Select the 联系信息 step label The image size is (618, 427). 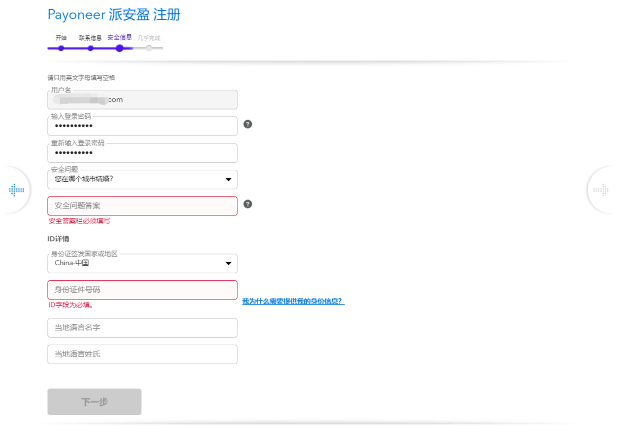(90, 38)
